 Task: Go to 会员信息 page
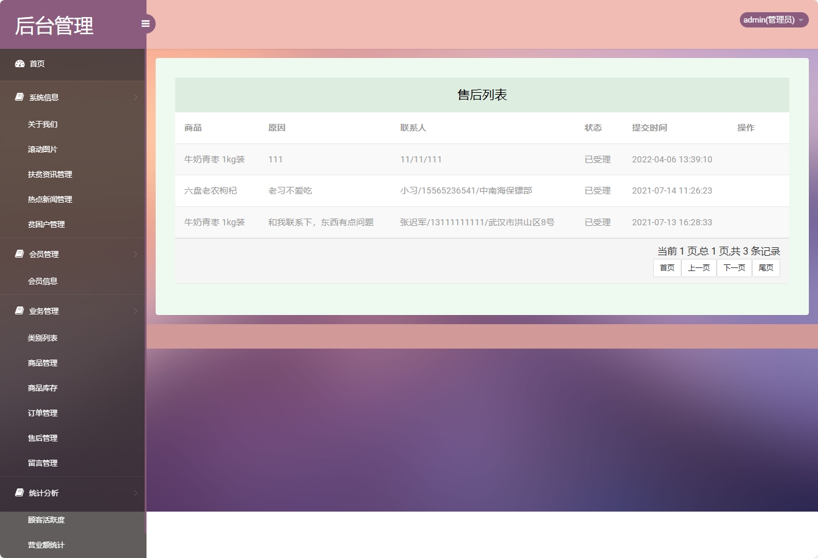[42, 281]
